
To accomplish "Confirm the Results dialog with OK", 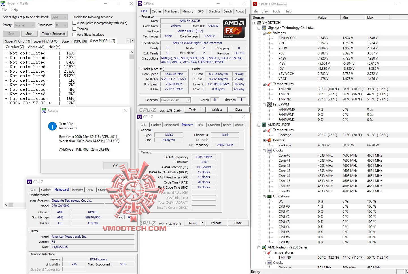I will 115,166.
